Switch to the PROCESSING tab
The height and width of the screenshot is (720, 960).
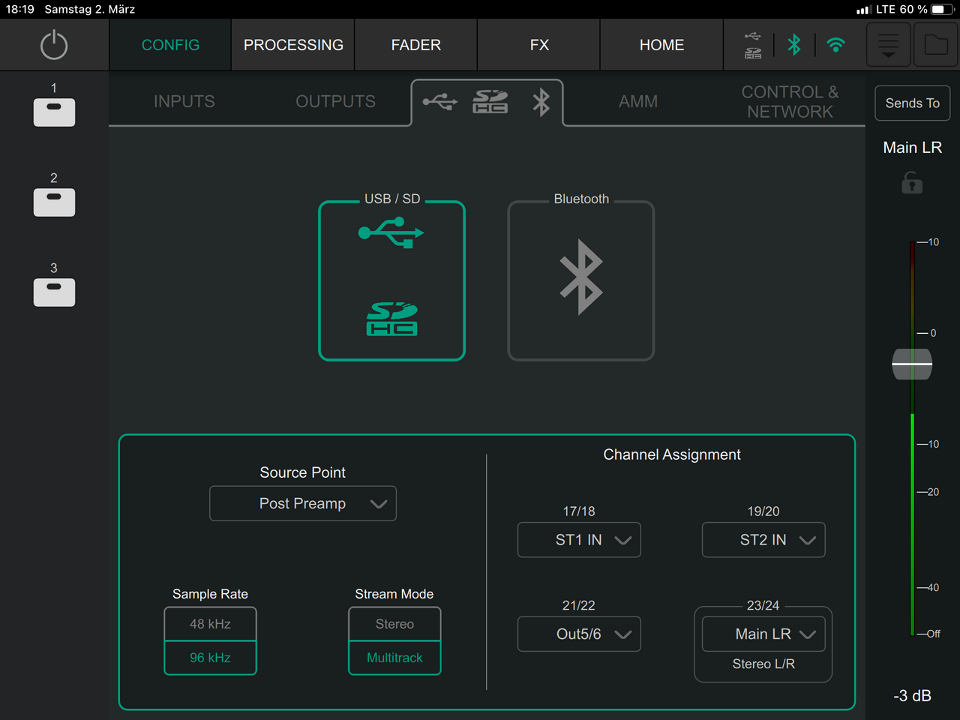pyautogui.click(x=293, y=45)
